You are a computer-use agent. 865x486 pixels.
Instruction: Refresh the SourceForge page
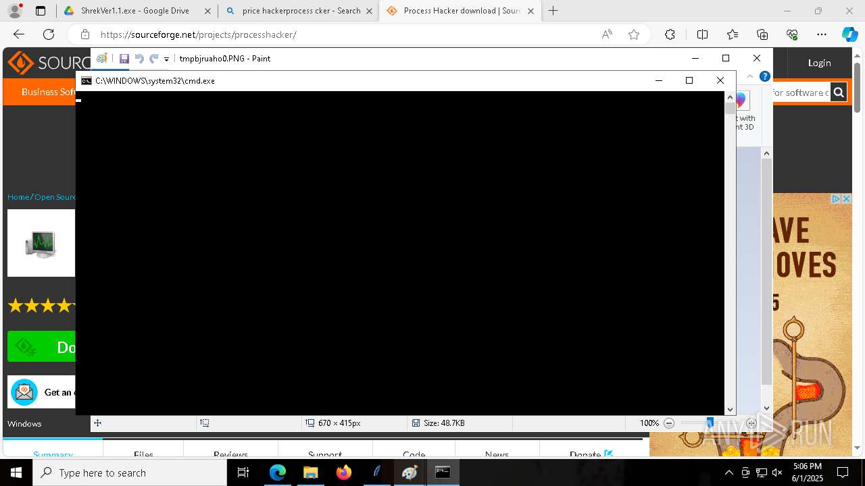tap(49, 34)
